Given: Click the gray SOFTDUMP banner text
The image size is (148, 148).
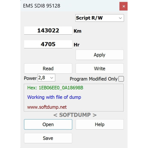Looking at the screenshot, I should pyautogui.click(x=75, y=115).
